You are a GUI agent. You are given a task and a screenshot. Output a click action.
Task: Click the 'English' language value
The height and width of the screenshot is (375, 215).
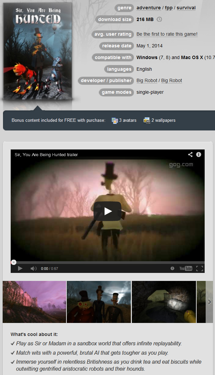pyautogui.click(x=144, y=69)
